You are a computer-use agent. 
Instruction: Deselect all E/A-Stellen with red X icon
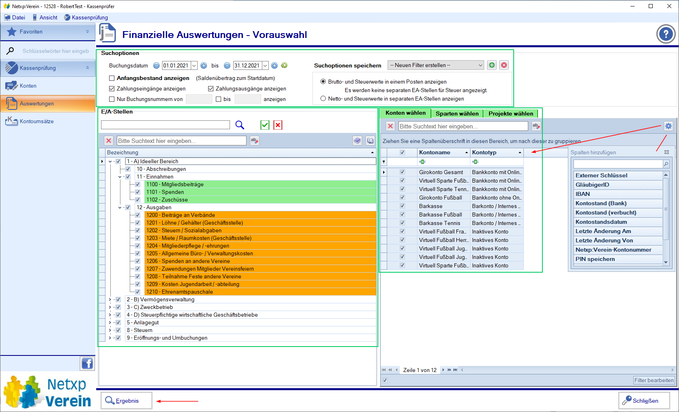[278, 125]
